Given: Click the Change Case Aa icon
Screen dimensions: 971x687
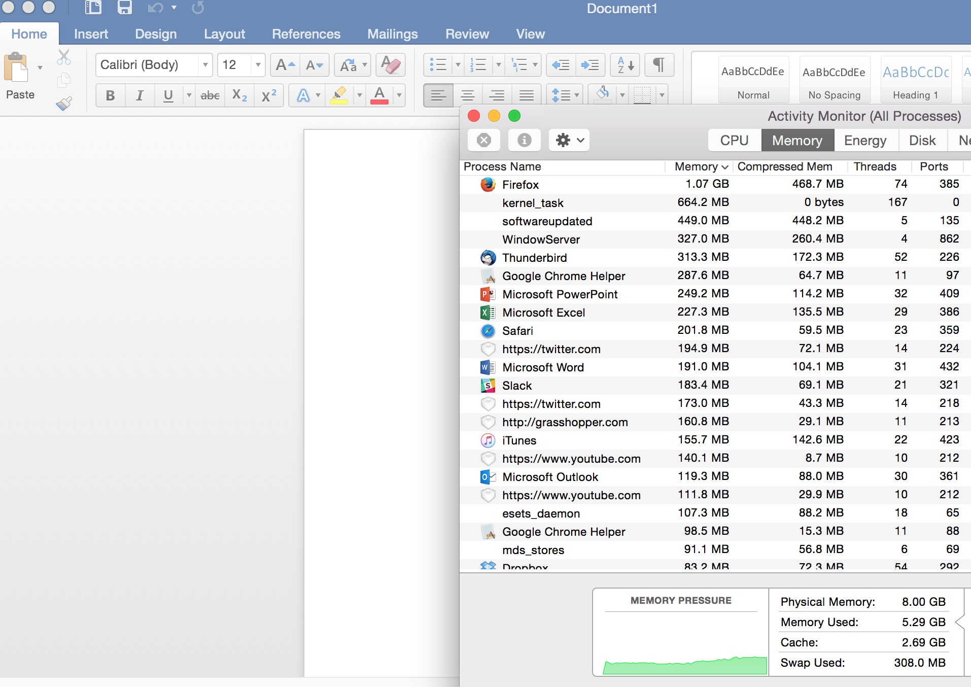Looking at the screenshot, I should pos(348,65).
